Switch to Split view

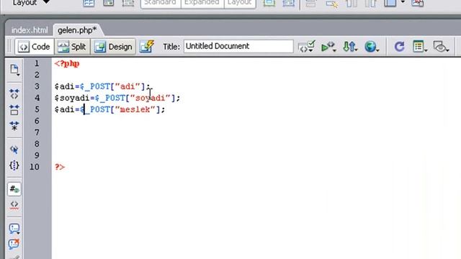click(x=72, y=47)
